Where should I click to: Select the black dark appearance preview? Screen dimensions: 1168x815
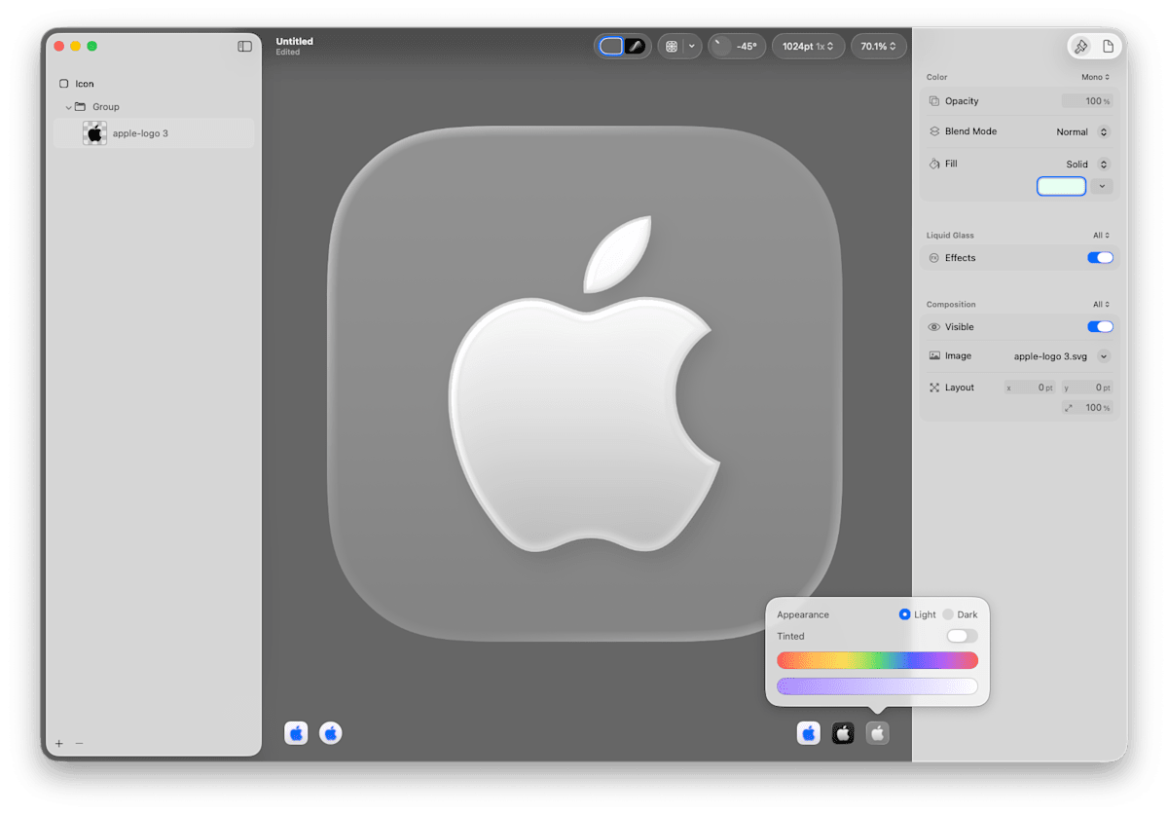pyautogui.click(x=843, y=733)
